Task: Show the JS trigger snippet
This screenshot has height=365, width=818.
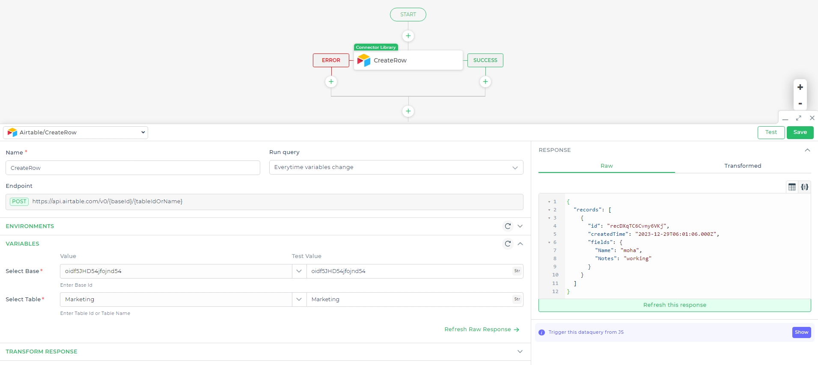Action: [x=801, y=332]
